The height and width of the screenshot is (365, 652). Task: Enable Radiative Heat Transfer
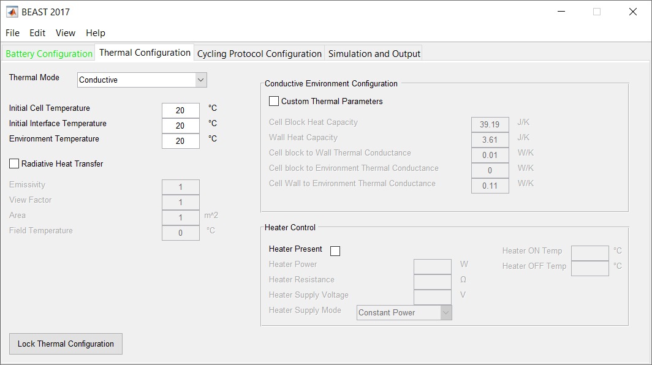[x=14, y=164]
